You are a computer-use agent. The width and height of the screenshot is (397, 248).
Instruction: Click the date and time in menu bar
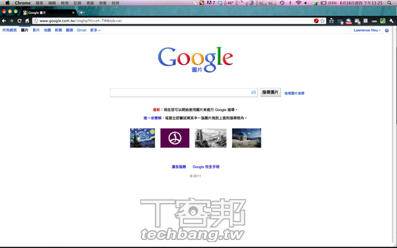[x=361, y=3]
